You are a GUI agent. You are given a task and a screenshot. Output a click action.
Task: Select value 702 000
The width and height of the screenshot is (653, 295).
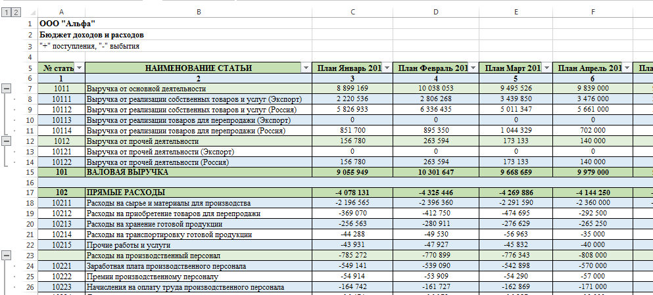click(593, 131)
